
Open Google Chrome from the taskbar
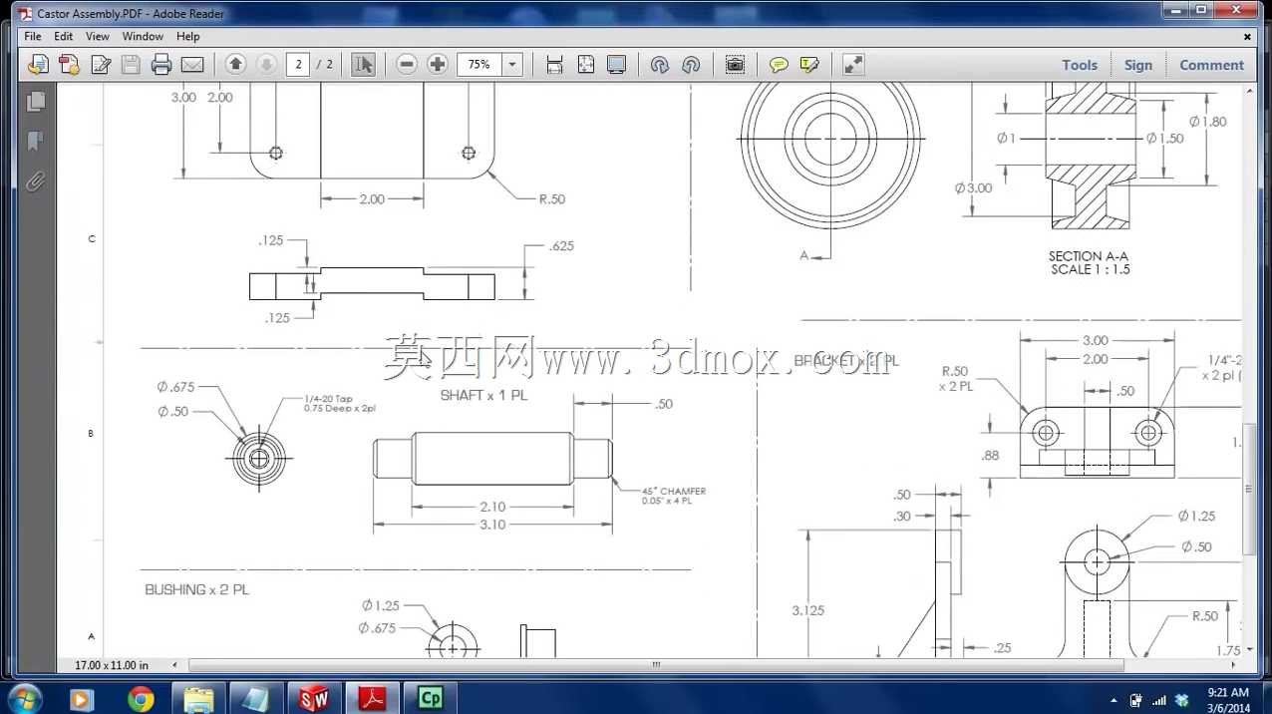[x=141, y=699]
